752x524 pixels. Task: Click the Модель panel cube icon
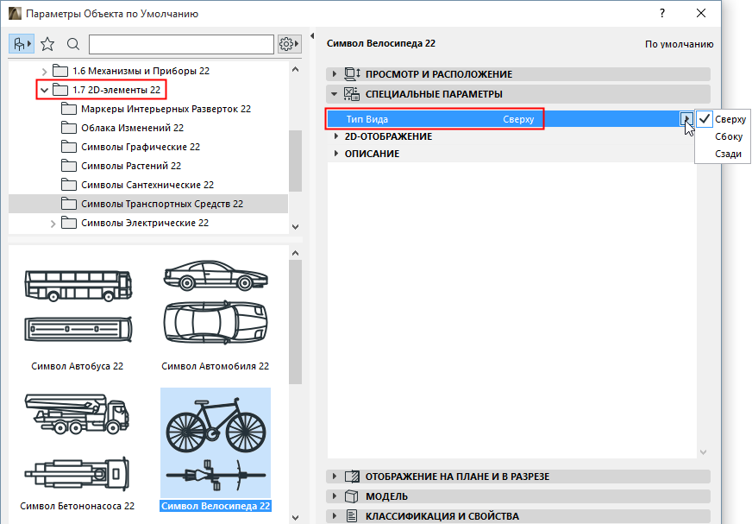[x=352, y=496]
